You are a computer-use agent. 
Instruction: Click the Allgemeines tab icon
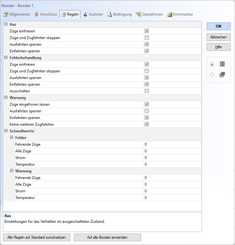pyautogui.click(x=5, y=14)
